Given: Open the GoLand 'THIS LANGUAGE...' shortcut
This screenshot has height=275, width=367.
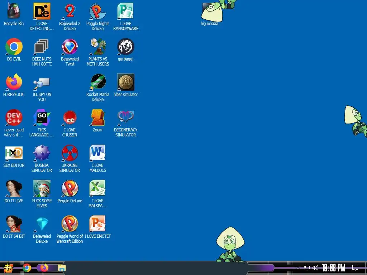Looking at the screenshot, I should [42, 123].
